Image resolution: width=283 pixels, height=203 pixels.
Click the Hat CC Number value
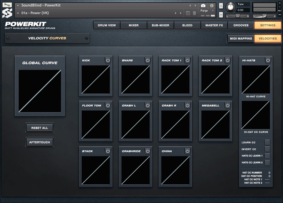[269, 173]
